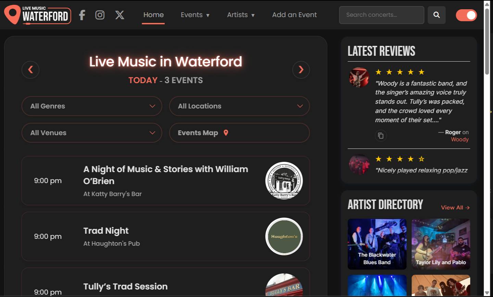The image size is (493, 297).
Task: Toggle the theme switch in the header
Action: point(466,15)
